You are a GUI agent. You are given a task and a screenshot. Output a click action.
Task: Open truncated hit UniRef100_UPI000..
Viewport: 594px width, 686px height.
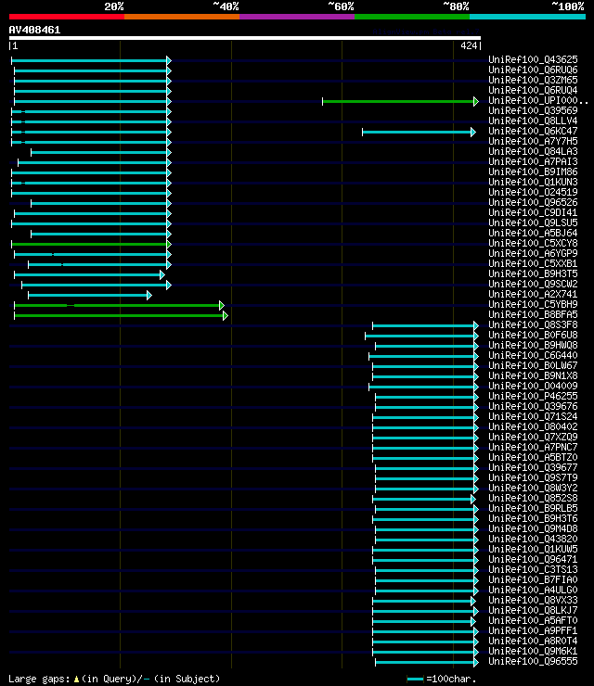click(538, 100)
